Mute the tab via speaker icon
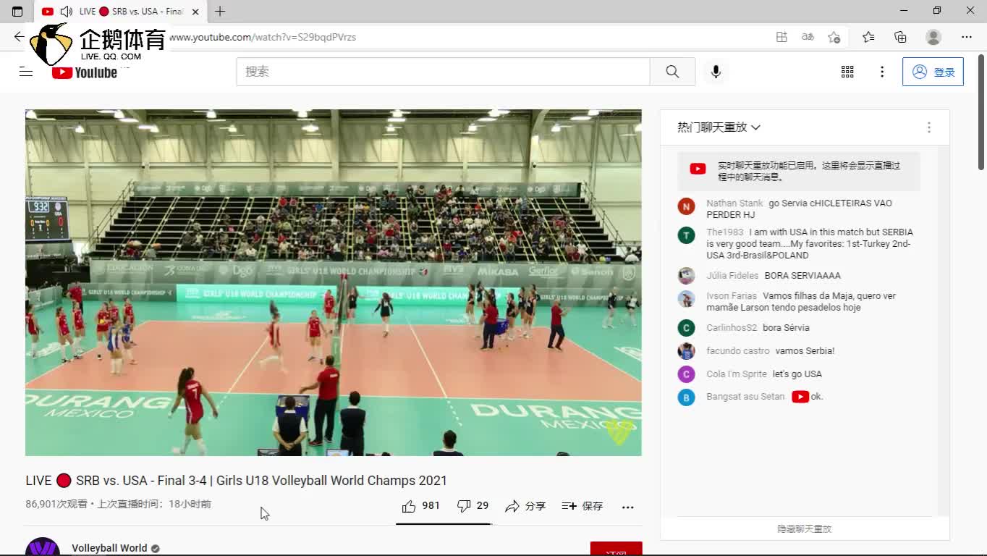Image resolution: width=987 pixels, height=556 pixels. point(67,12)
